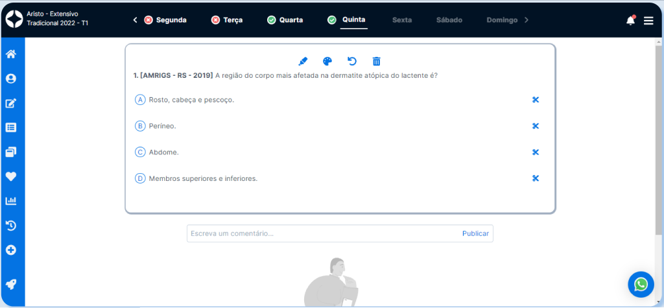Select the highlighter marker tool
The width and height of the screenshot is (664, 308).
[303, 61]
